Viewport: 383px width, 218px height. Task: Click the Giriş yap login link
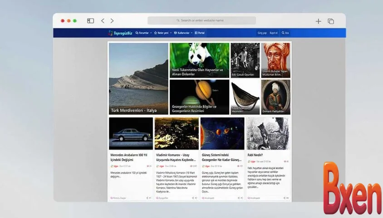(x=262, y=33)
